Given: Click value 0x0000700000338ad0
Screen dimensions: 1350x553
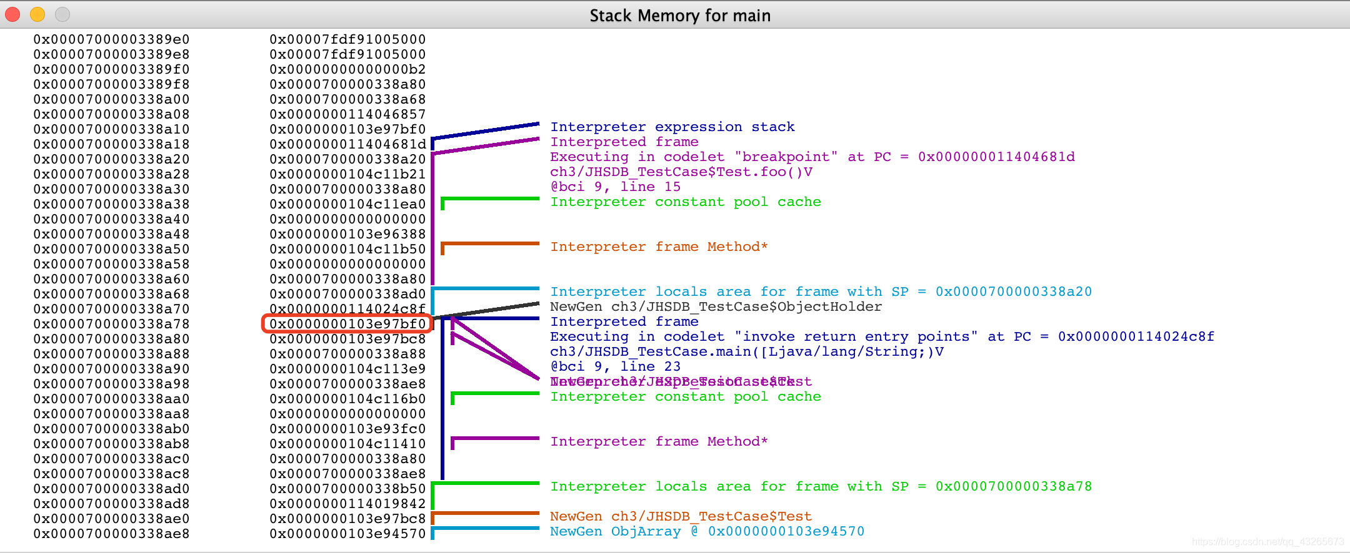Looking at the screenshot, I should point(347,294).
